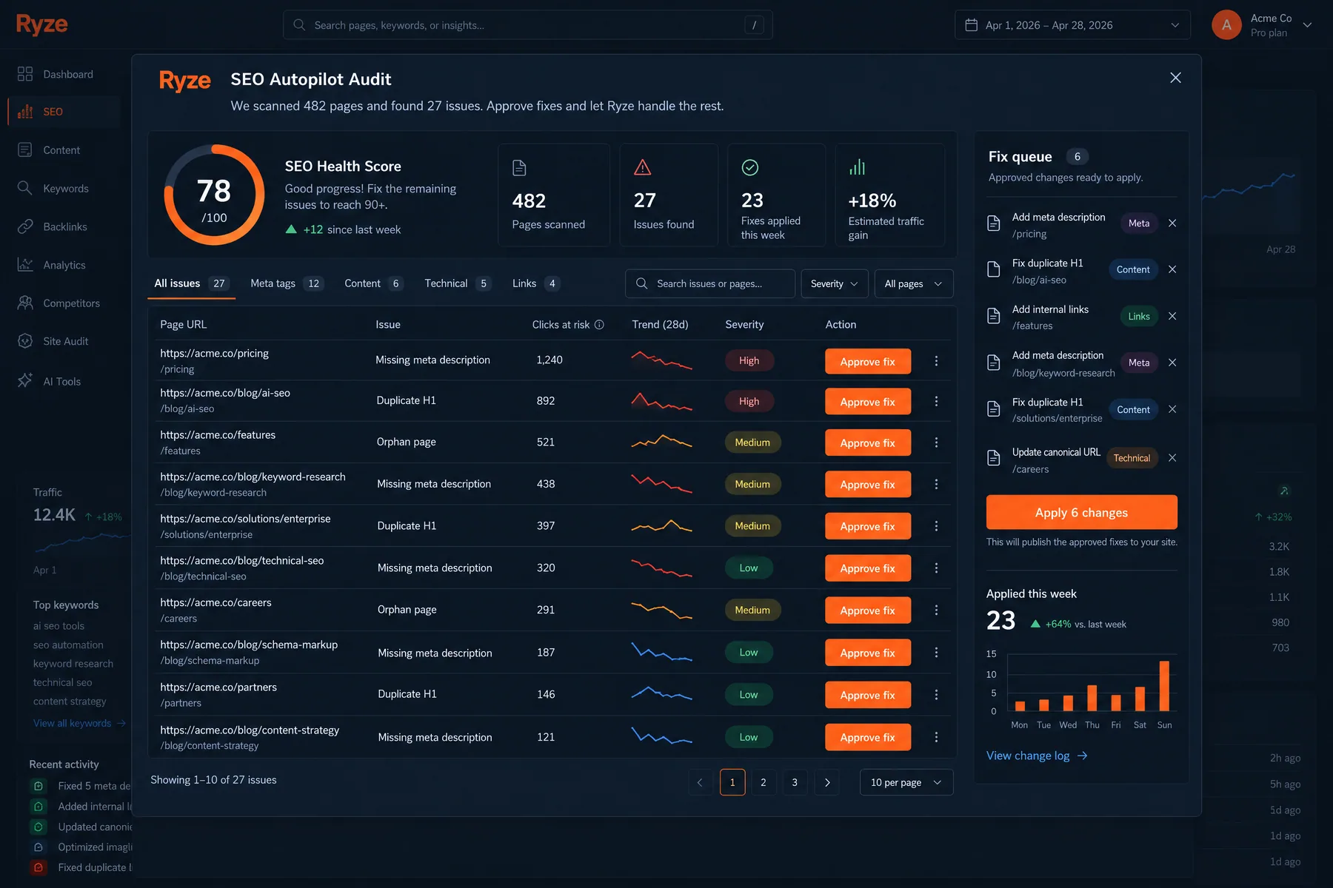Open the View change log link

[x=1037, y=756]
